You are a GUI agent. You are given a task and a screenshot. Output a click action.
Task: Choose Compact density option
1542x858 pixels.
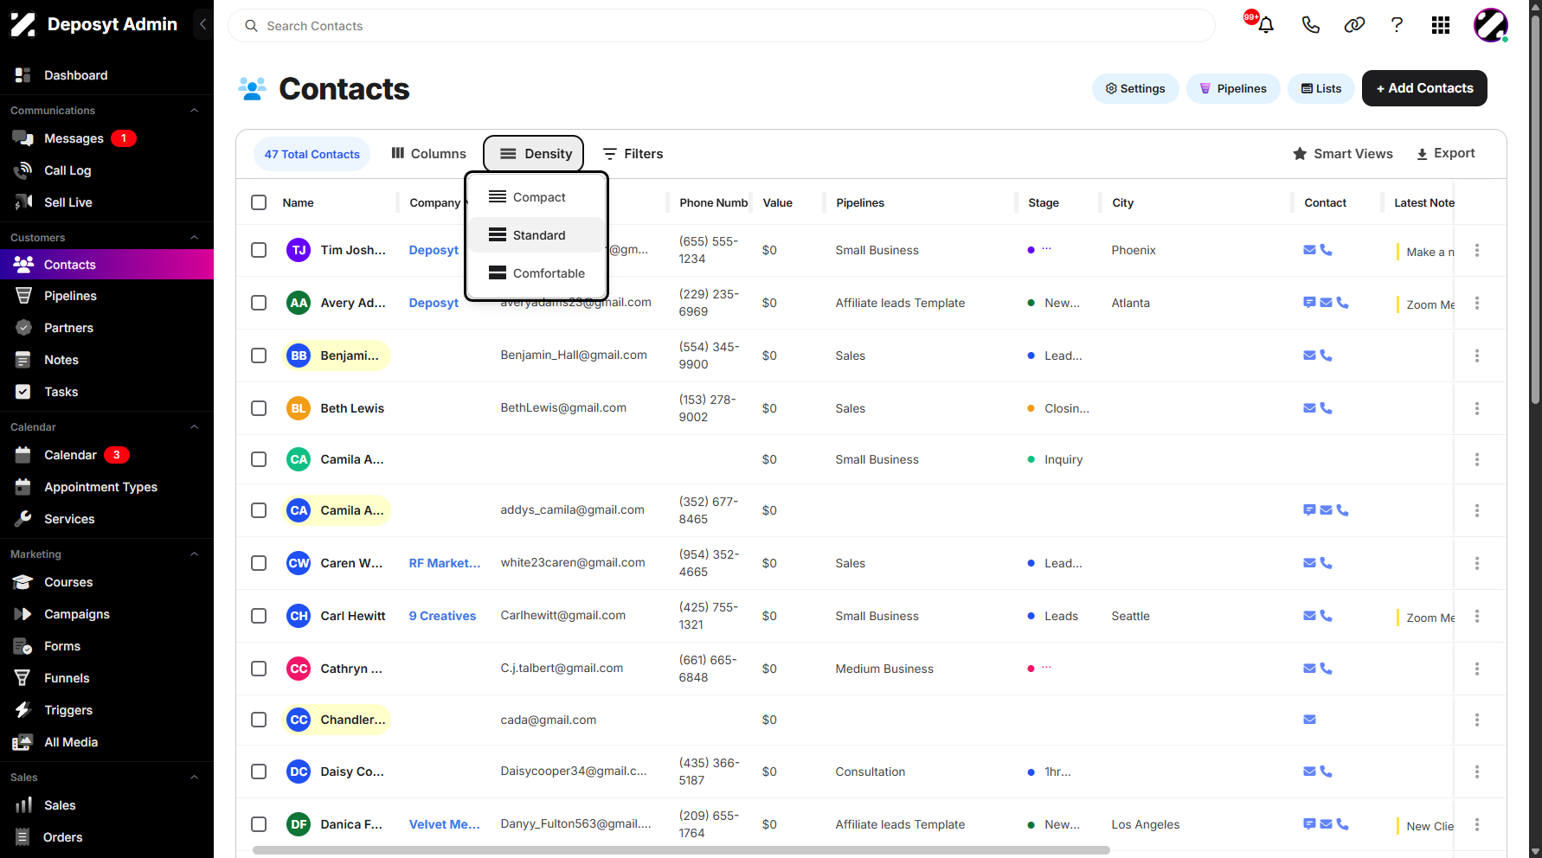pyautogui.click(x=536, y=197)
